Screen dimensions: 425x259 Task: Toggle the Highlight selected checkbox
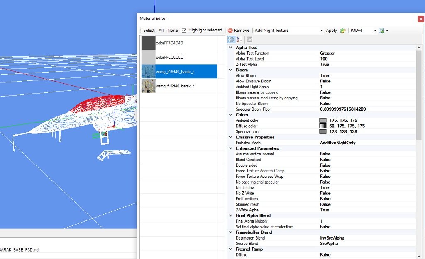pyautogui.click(x=184, y=30)
